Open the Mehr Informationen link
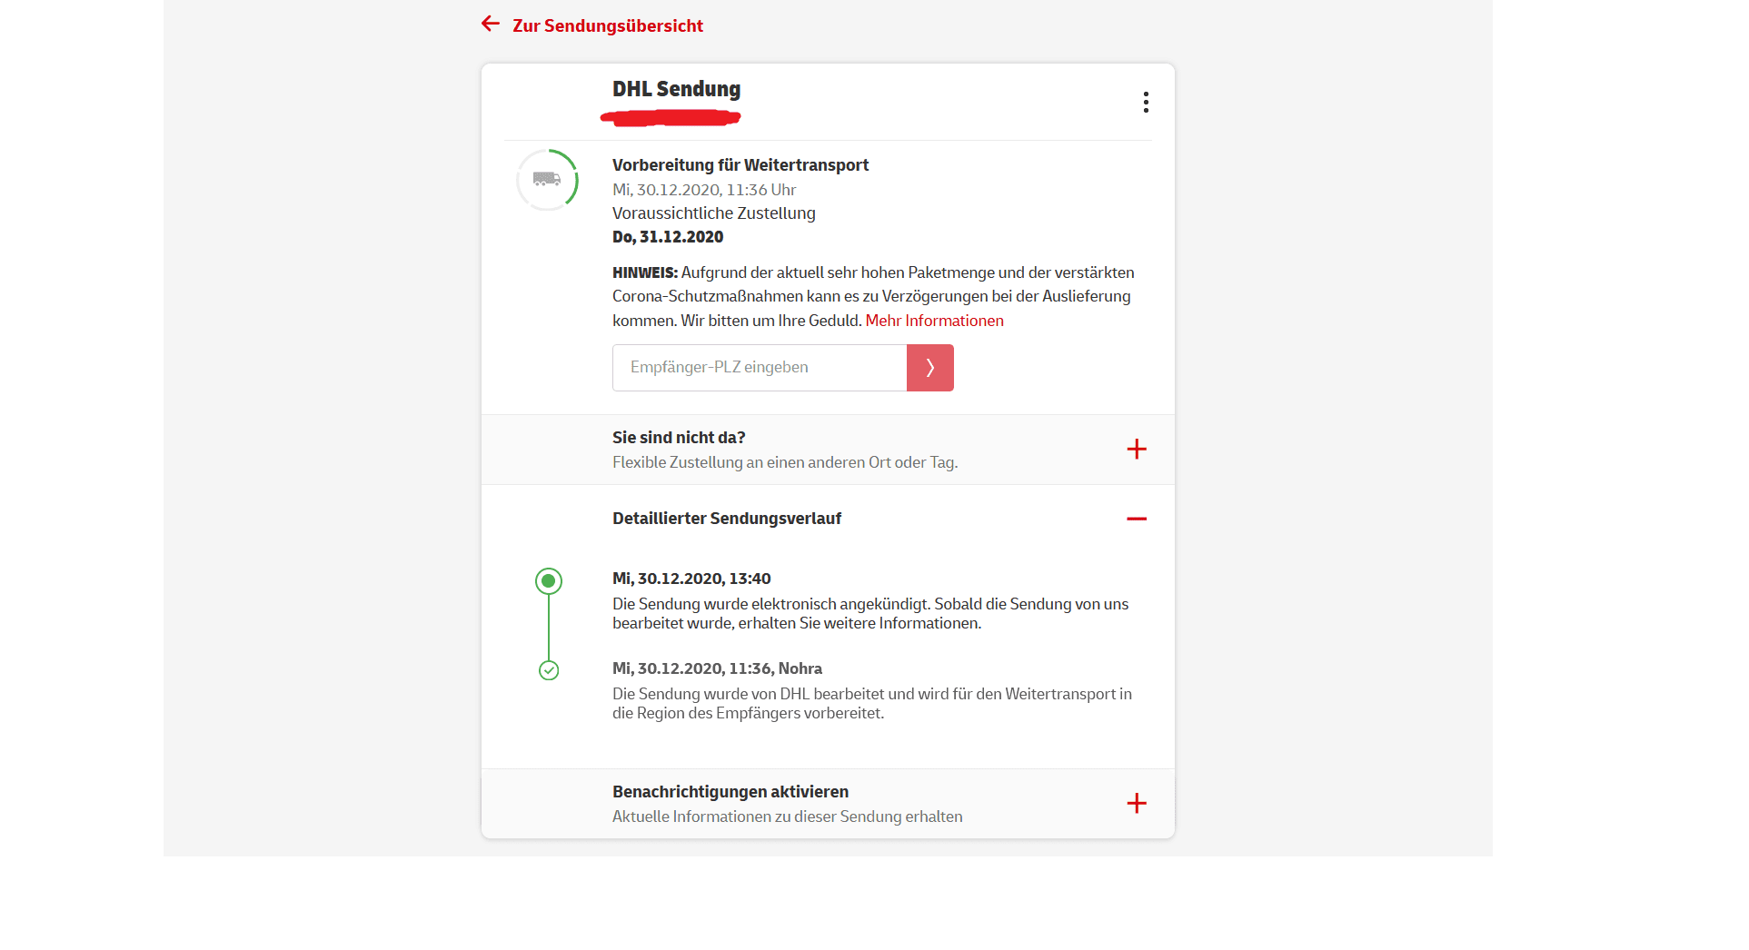The image size is (1749, 950). click(x=934, y=321)
